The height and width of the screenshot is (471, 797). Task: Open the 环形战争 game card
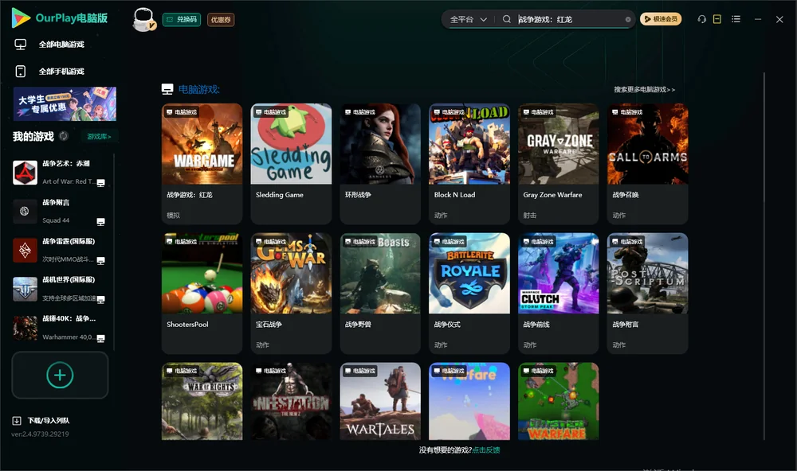coord(380,163)
